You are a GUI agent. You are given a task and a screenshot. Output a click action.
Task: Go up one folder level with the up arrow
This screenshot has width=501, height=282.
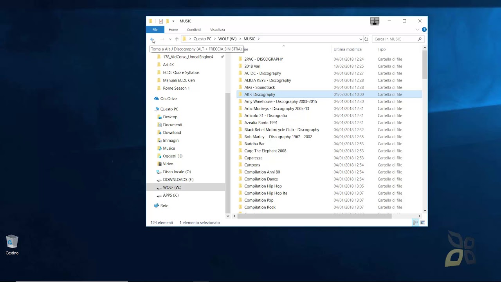coord(177,39)
